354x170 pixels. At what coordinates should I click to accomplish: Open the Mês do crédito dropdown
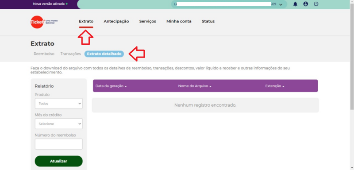point(59,124)
